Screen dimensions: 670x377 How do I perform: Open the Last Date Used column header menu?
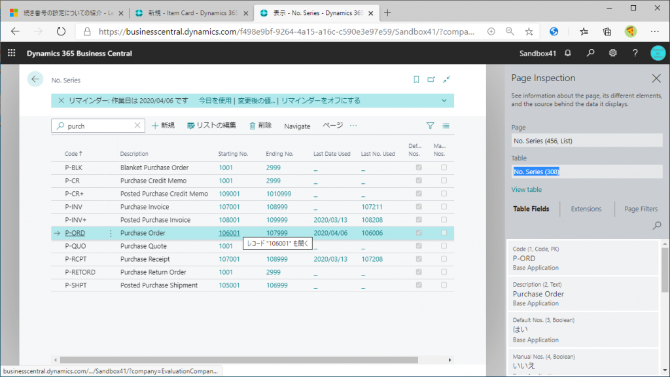tap(332, 154)
